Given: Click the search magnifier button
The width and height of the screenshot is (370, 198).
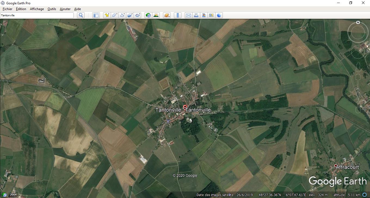Looking at the screenshot, I should (81, 15).
